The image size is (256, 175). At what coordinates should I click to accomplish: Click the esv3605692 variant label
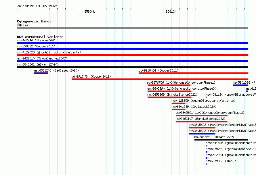[x=222, y=125]
